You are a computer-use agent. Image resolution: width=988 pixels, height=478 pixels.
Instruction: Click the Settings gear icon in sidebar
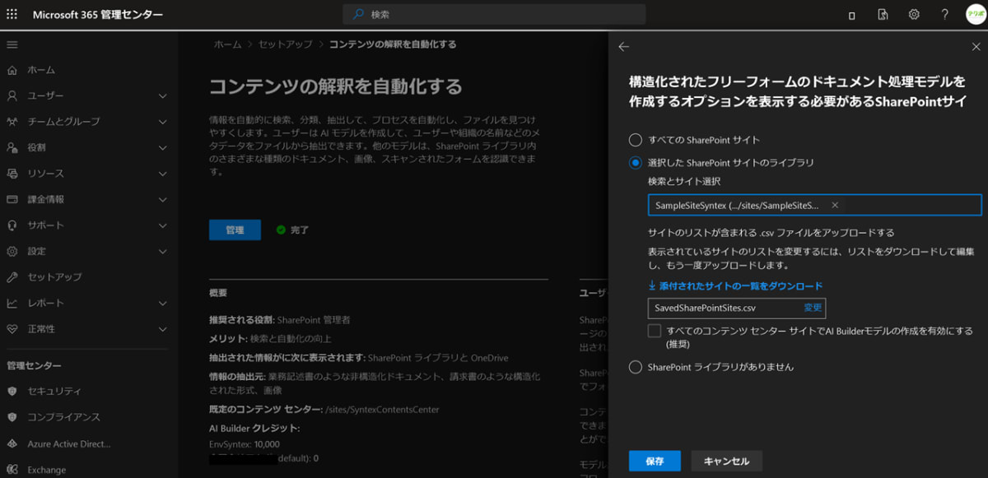[x=12, y=251]
